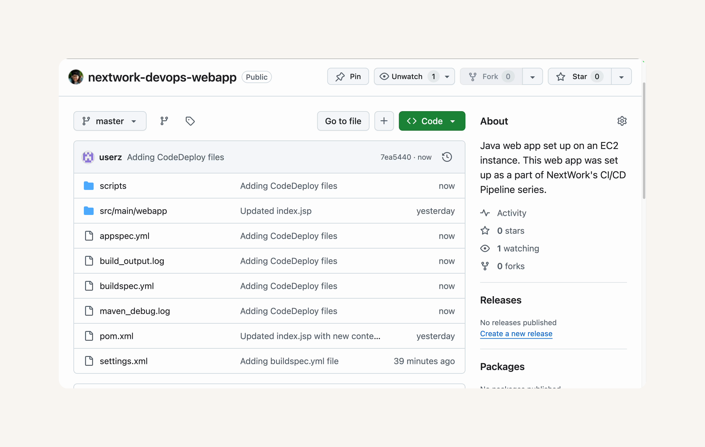Click the Go to file search box
Viewport: 705px width, 447px height.
[x=343, y=121]
